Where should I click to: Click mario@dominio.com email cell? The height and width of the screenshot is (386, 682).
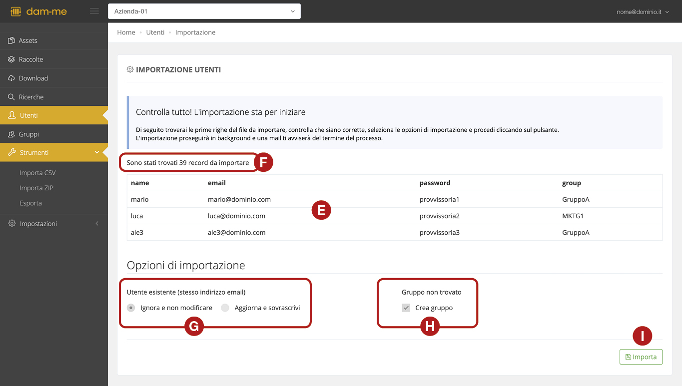tap(239, 199)
